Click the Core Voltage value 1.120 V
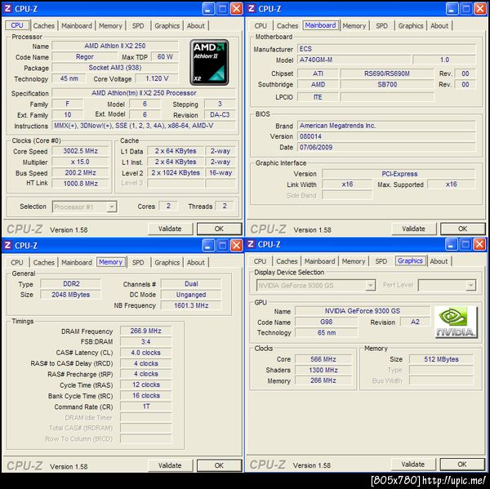Image resolution: width=490 pixels, height=489 pixels. click(157, 78)
